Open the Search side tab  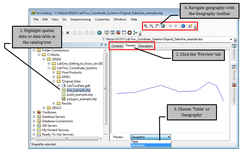[x=234, y=52]
